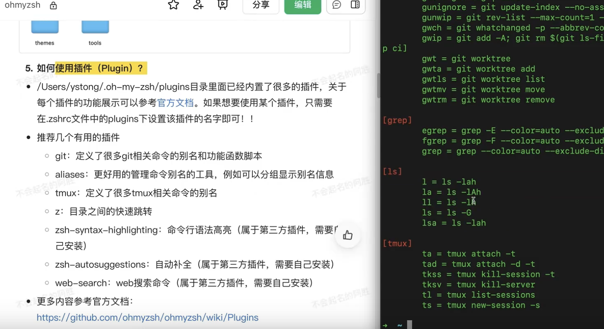The width and height of the screenshot is (604, 329).
Task: Click the lsa = ls -lah line
Action: tap(454, 223)
